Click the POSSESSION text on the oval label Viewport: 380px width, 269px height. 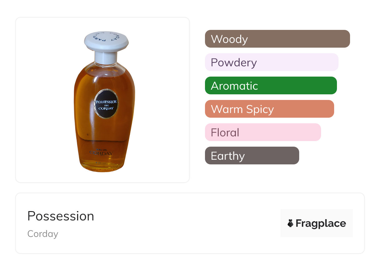[x=106, y=102]
